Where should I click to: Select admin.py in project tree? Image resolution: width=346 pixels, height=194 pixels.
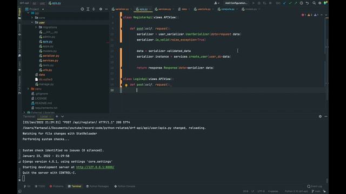pos(47,37)
